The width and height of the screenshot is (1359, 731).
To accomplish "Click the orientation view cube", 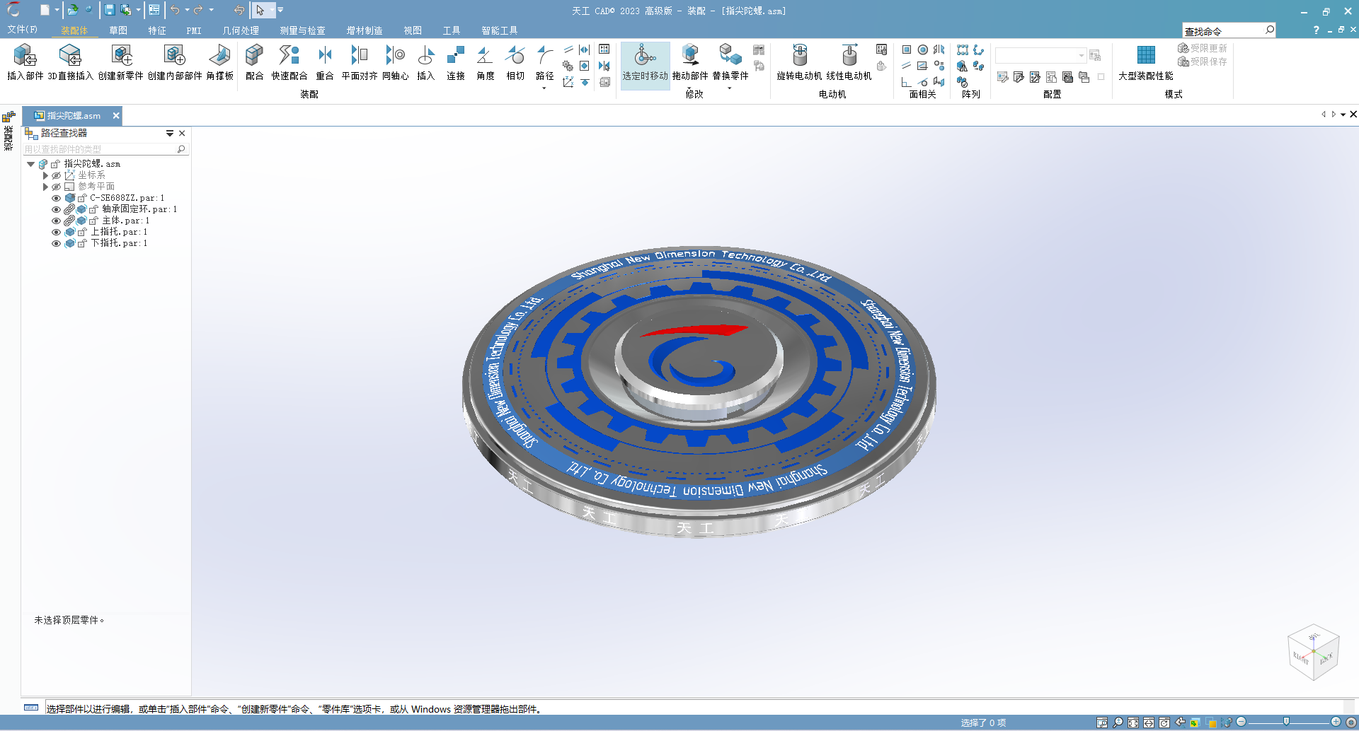I will (x=1313, y=652).
